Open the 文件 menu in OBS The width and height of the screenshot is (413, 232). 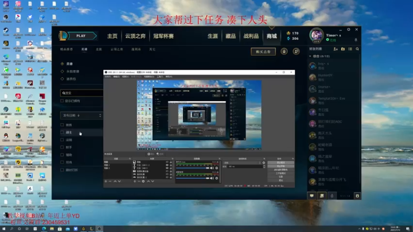(x=108, y=76)
